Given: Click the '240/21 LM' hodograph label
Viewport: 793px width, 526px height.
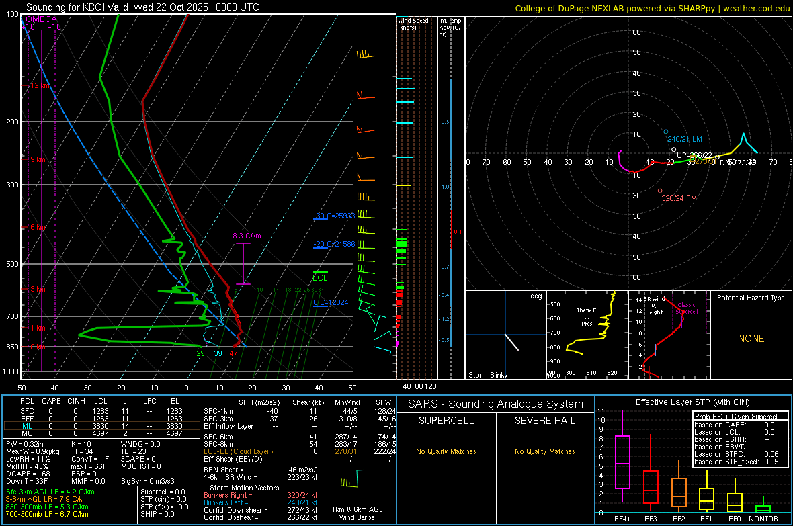Looking at the screenshot, I should pos(685,139).
